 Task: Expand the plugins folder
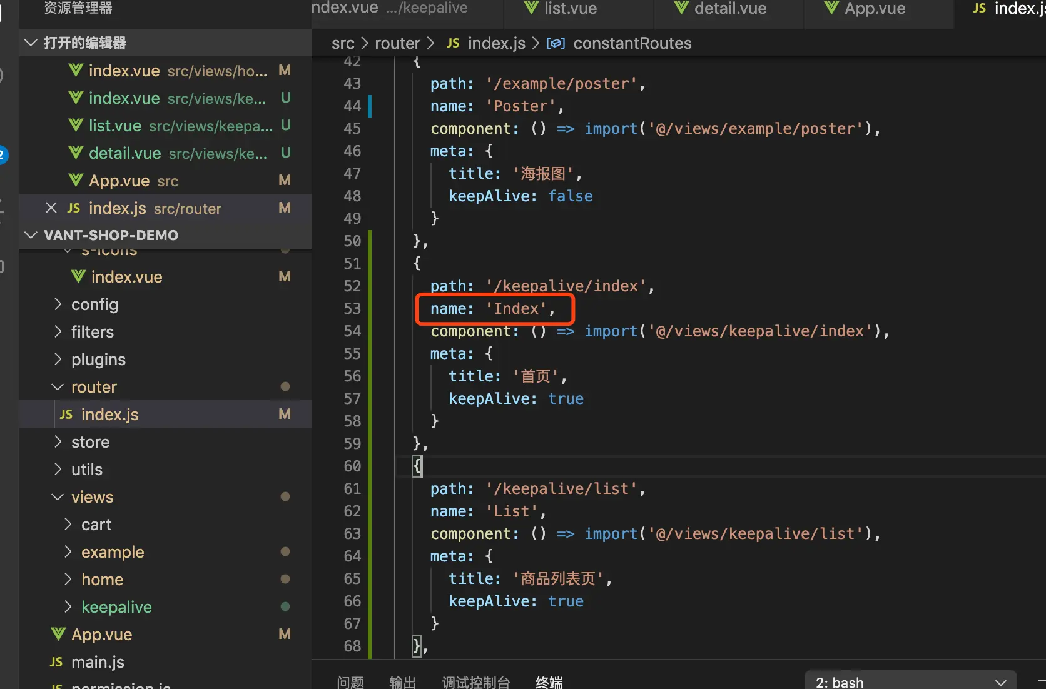58,359
